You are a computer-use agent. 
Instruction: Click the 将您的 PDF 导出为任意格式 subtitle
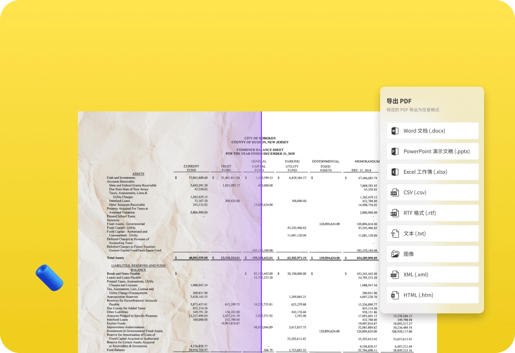click(x=413, y=110)
